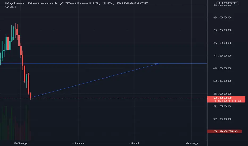Click the 3.500 price axis label
Screen dimensions: 248x146
click(222, 81)
